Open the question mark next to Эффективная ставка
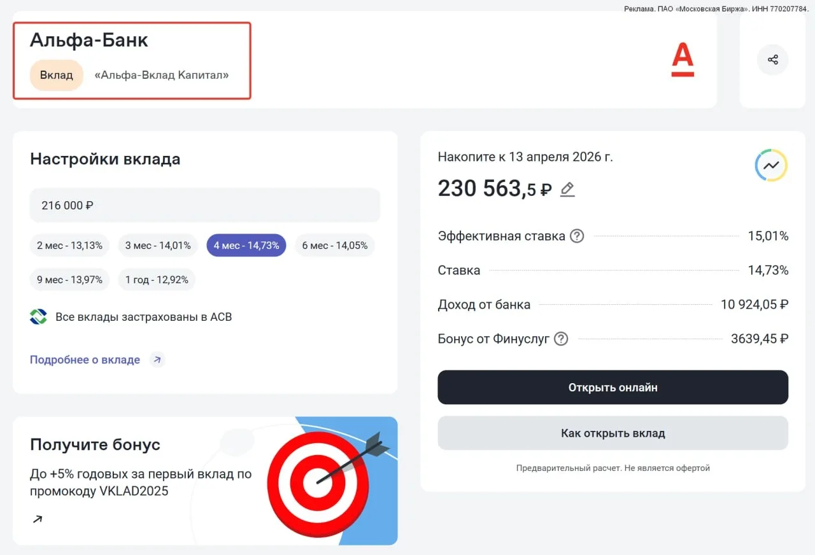The height and width of the screenshot is (555, 815). [x=577, y=236]
